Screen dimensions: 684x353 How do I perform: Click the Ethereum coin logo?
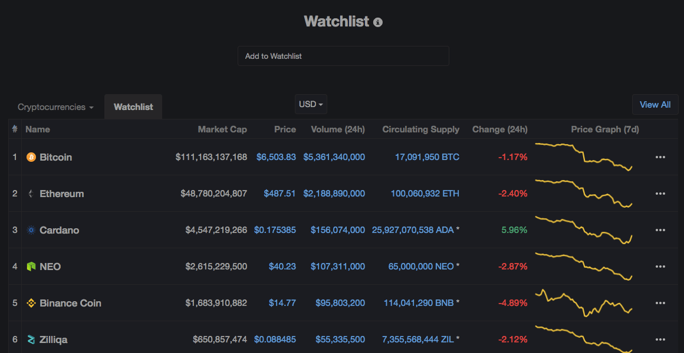click(x=31, y=194)
